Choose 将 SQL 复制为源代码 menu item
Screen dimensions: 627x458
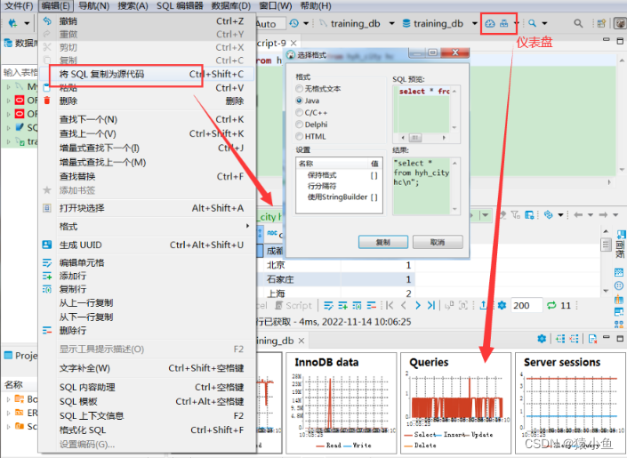click(x=147, y=74)
